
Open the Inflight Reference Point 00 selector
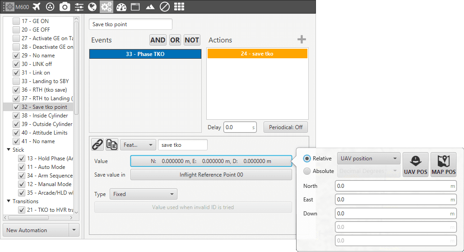click(211, 175)
